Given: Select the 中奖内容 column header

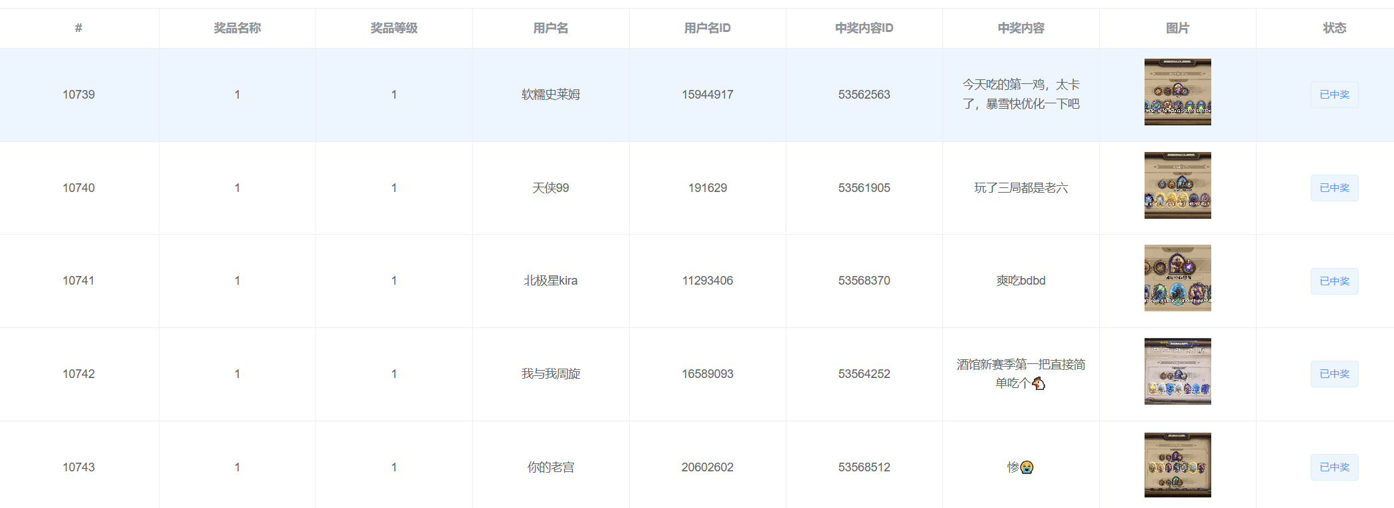Looking at the screenshot, I should pyautogui.click(x=1020, y=28).
